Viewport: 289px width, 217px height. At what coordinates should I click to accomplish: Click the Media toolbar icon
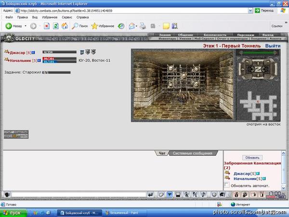(121, 26)
